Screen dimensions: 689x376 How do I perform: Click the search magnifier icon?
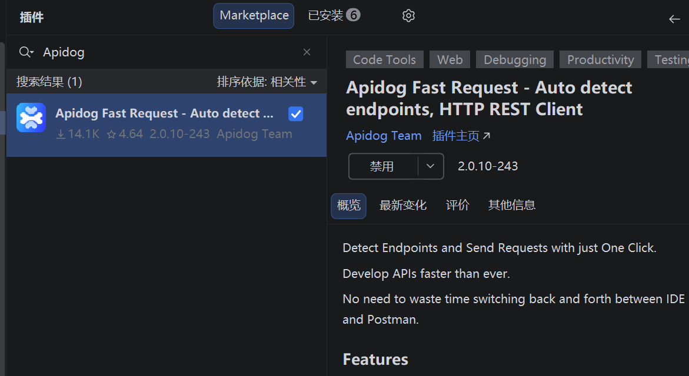[x=26, y=52]
